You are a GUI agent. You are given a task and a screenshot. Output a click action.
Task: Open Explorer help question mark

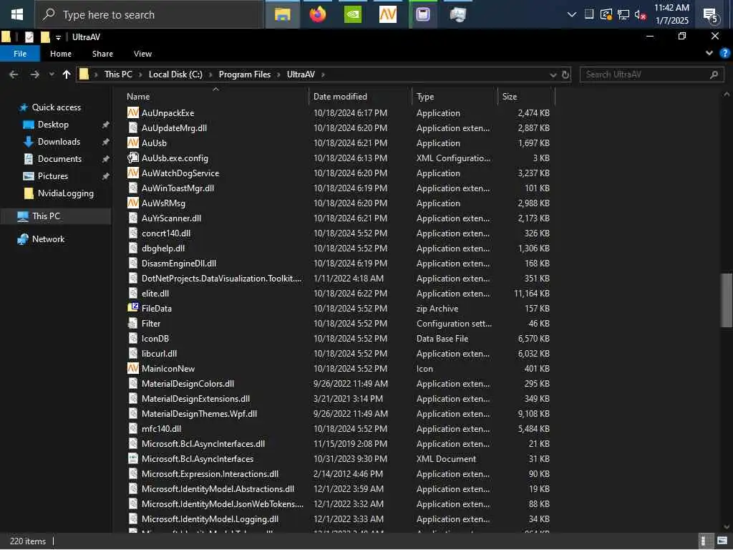724,53
